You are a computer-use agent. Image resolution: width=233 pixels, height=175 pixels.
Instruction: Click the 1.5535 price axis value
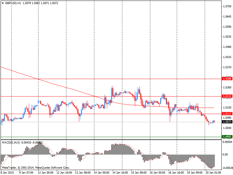click(227, 37)
